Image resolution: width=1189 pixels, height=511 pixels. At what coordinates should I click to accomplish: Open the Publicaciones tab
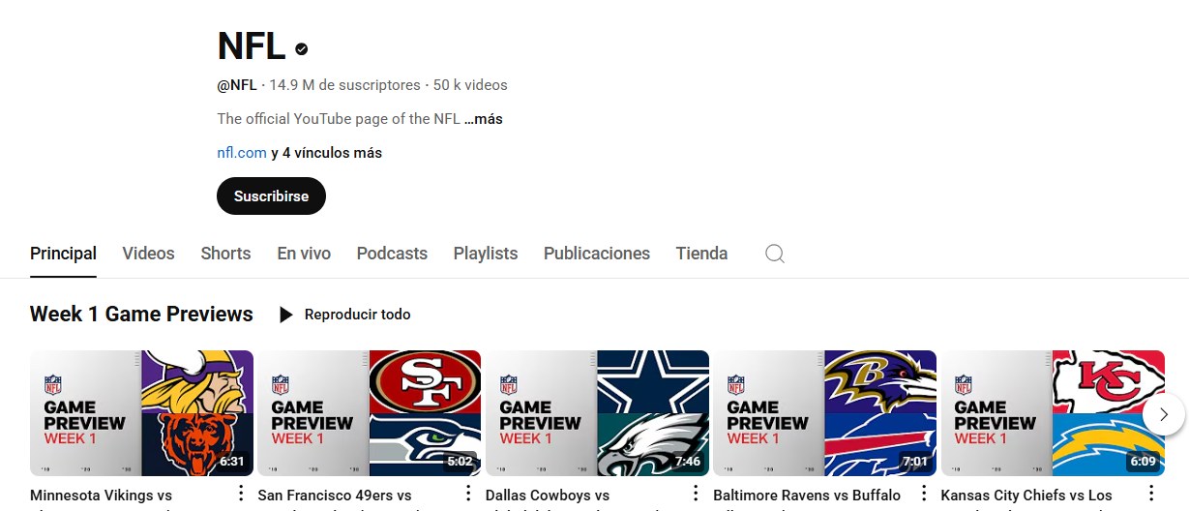tap(597, 254)
